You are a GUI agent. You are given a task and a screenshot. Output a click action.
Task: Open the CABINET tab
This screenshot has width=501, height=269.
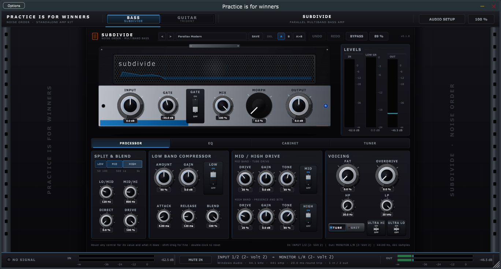pyautogui.click(x=290, y=143)
